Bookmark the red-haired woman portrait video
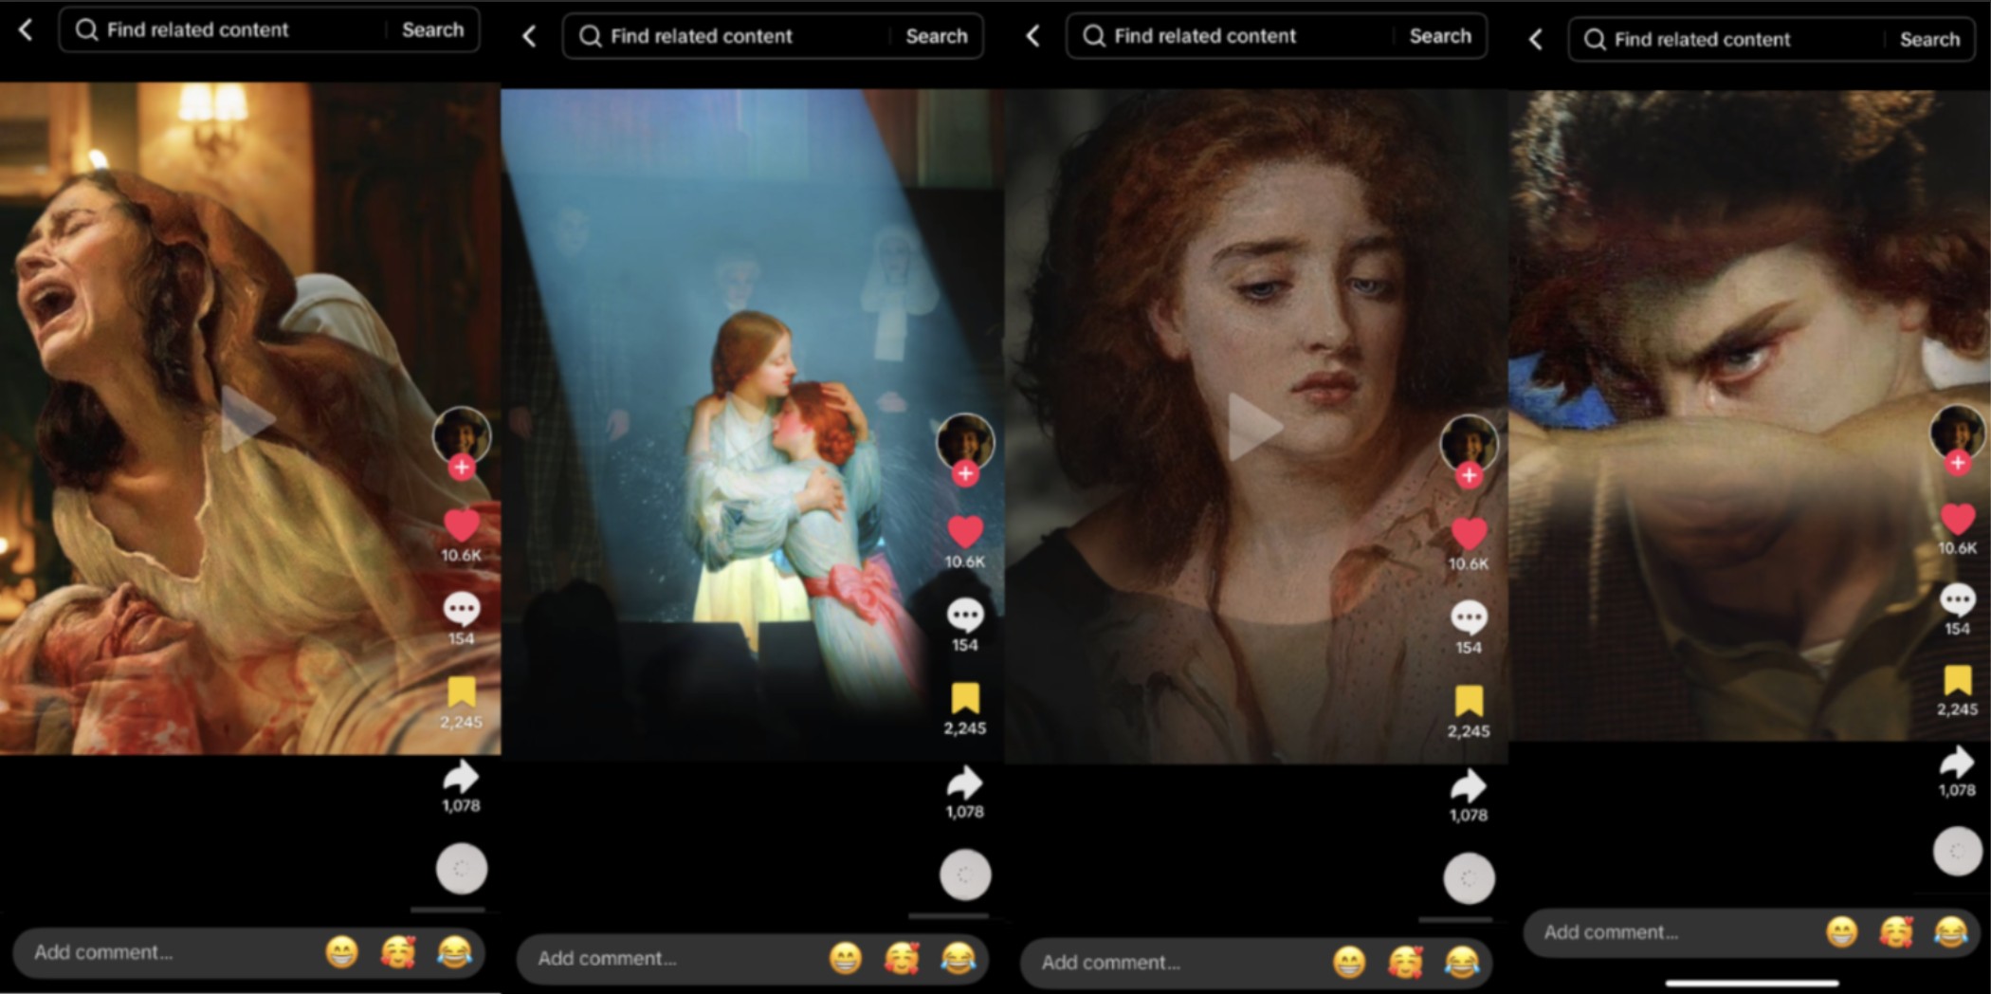Screen dimensions: 1991x994 click(x=1469, y=701)
